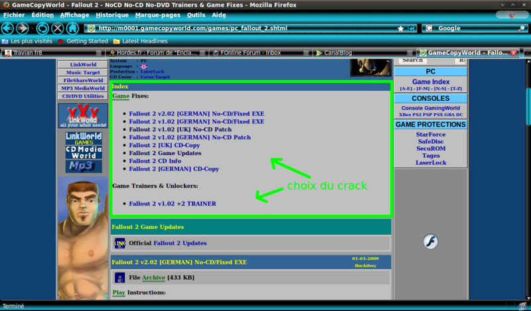Switch to the Travian fr8 tab

pos(52,53)
